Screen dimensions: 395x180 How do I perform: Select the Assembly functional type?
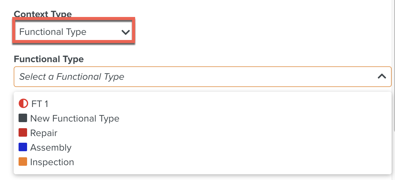[51, 147]
